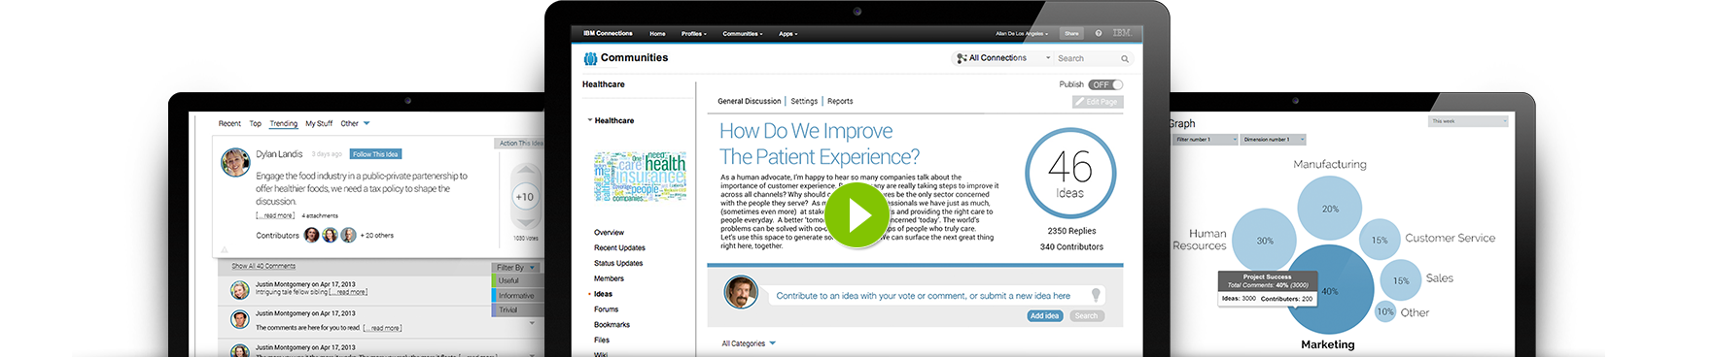Click the second contributor avatar
This screenshot has width=1714, height=357.
(331, 235)
